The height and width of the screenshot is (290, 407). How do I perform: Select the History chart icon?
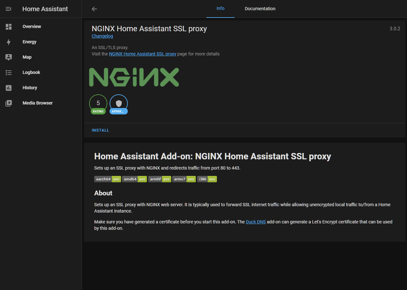(9, 88)
